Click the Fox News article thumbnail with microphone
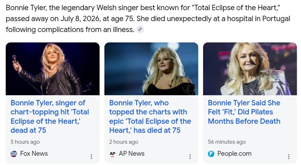The width and height of the screenshot is (301, 165). 53,69
